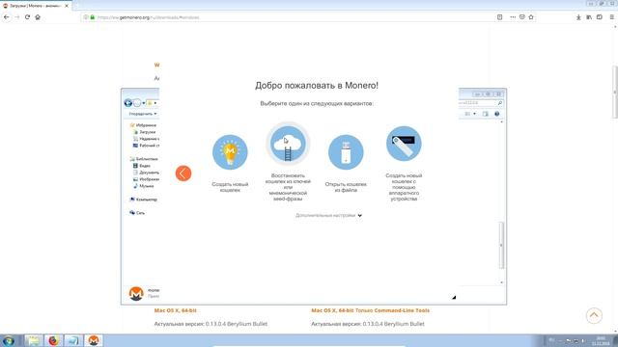Click the Explorer search magnifier icon
This screenshot has width=618, height=347.
pyautogui.click(x=500, y=103)
